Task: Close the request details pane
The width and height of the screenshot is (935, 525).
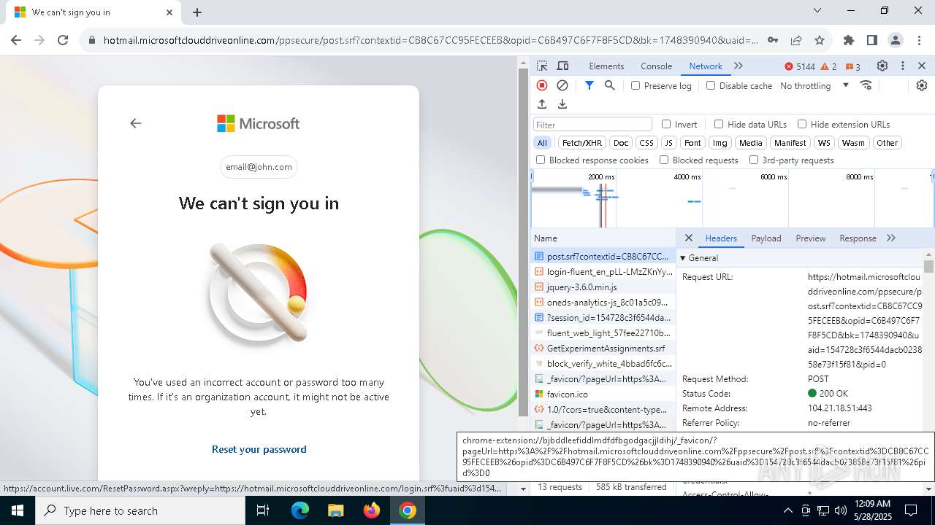Action: (x=688, y=238)
